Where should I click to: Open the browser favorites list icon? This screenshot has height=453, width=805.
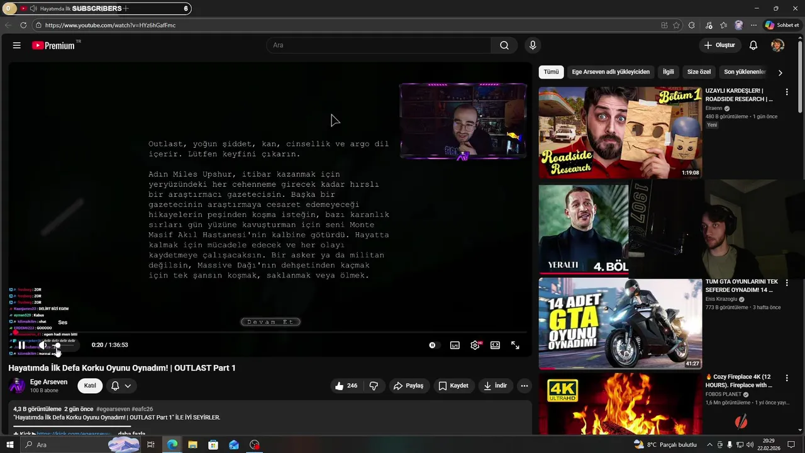pyautogui.click(x=724, y=25)
